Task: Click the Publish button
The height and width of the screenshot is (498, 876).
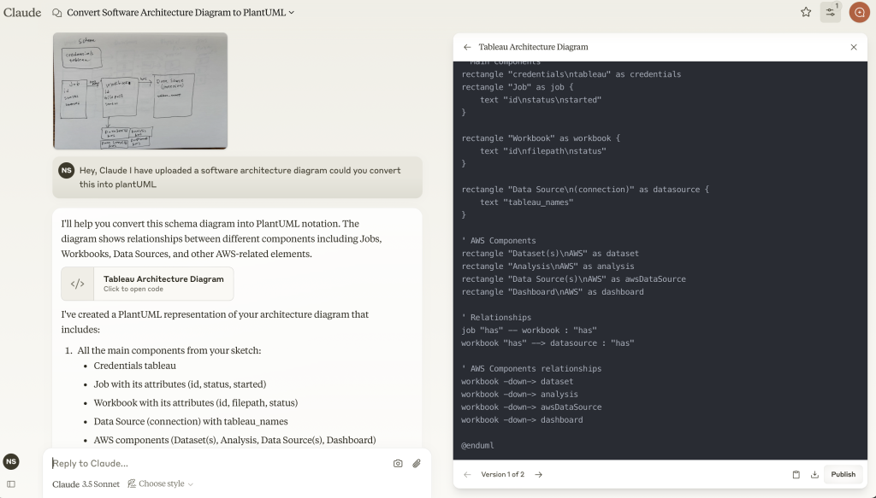Action: [x=843, y=475]
